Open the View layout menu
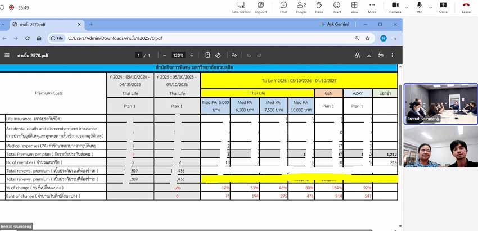478x231 pixels. [354, 5]
